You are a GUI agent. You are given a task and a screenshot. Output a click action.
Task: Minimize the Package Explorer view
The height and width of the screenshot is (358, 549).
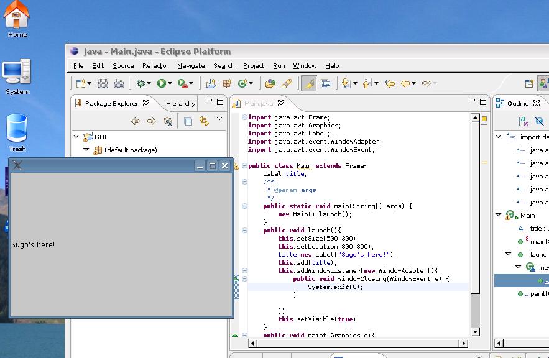209,101
